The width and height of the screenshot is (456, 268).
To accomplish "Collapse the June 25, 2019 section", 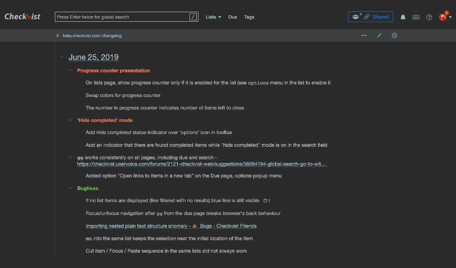I will tap(62, 57).
